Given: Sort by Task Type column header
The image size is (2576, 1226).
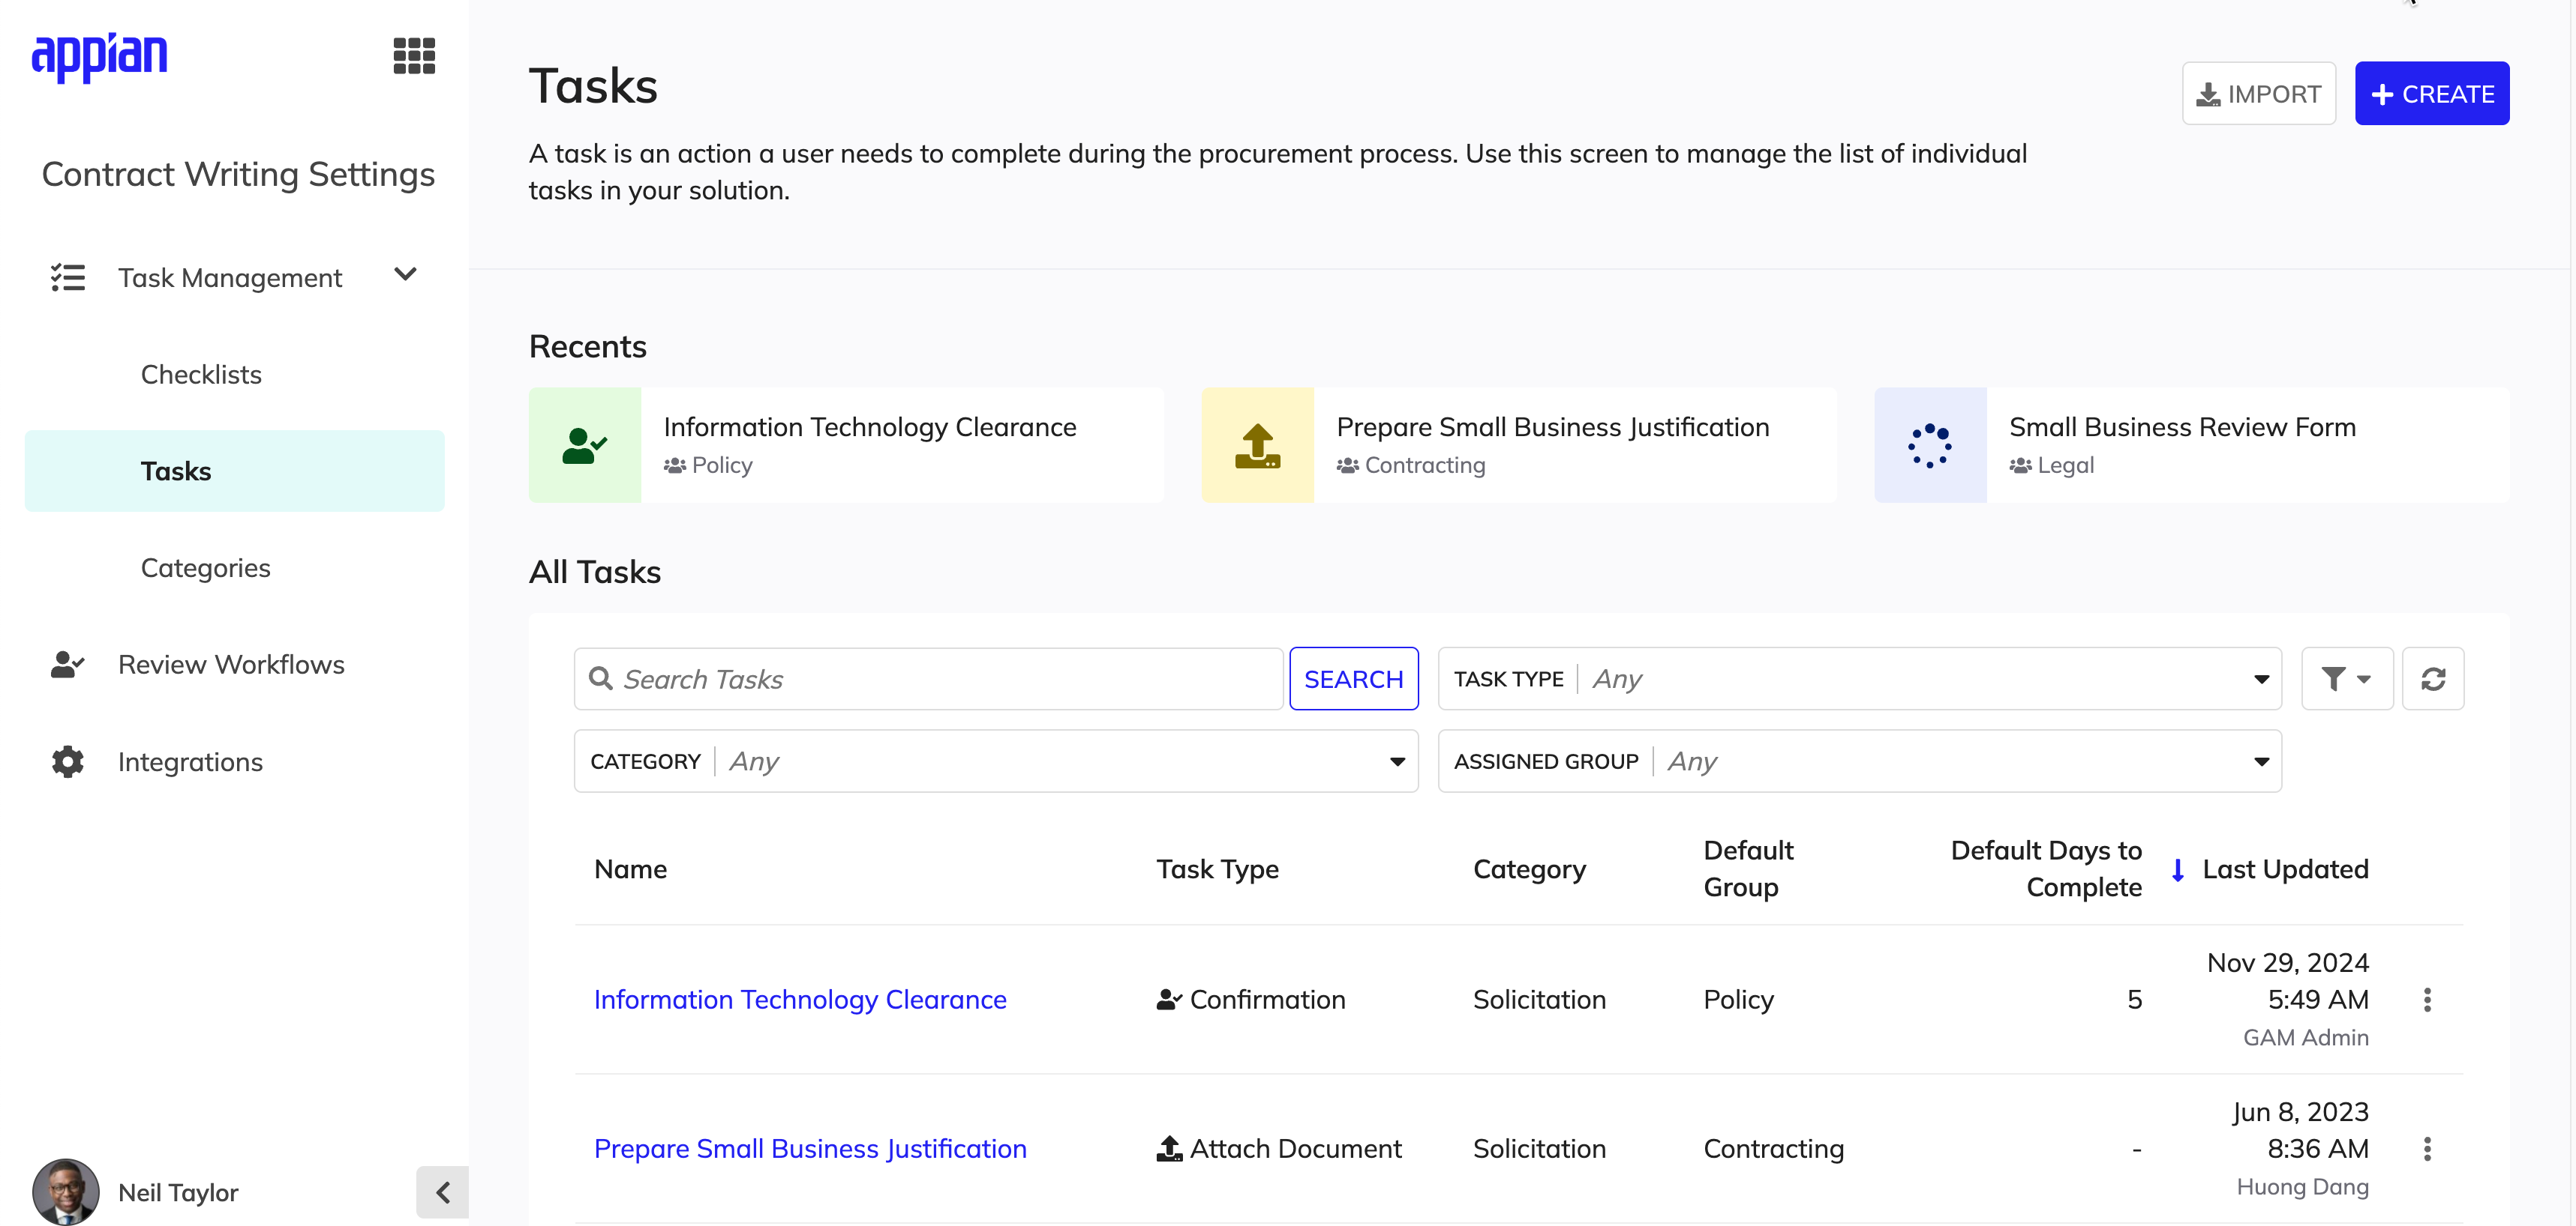Looking at the screenshot, I should (1217, 869).
